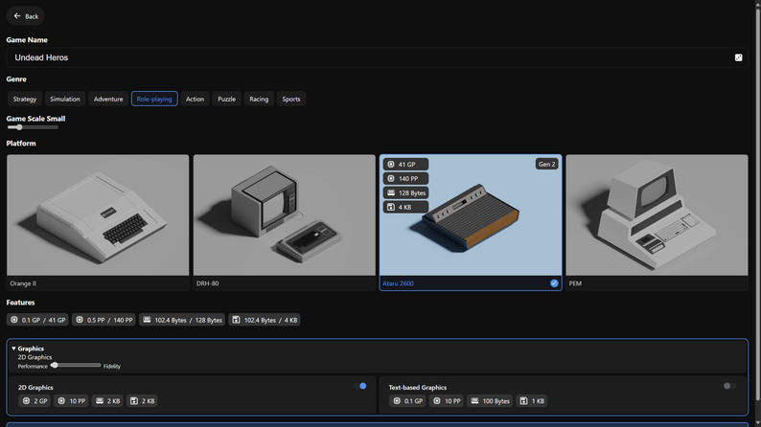Screen dimensions: 761x427
Task: Select the Orange II platform thumbnail
Action: (98, 215)
